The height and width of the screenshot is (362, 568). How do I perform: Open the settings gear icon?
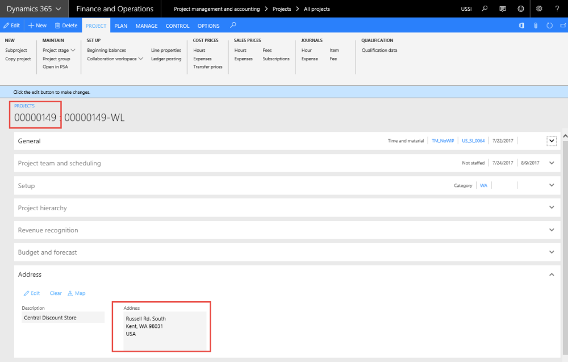[539, 9]
